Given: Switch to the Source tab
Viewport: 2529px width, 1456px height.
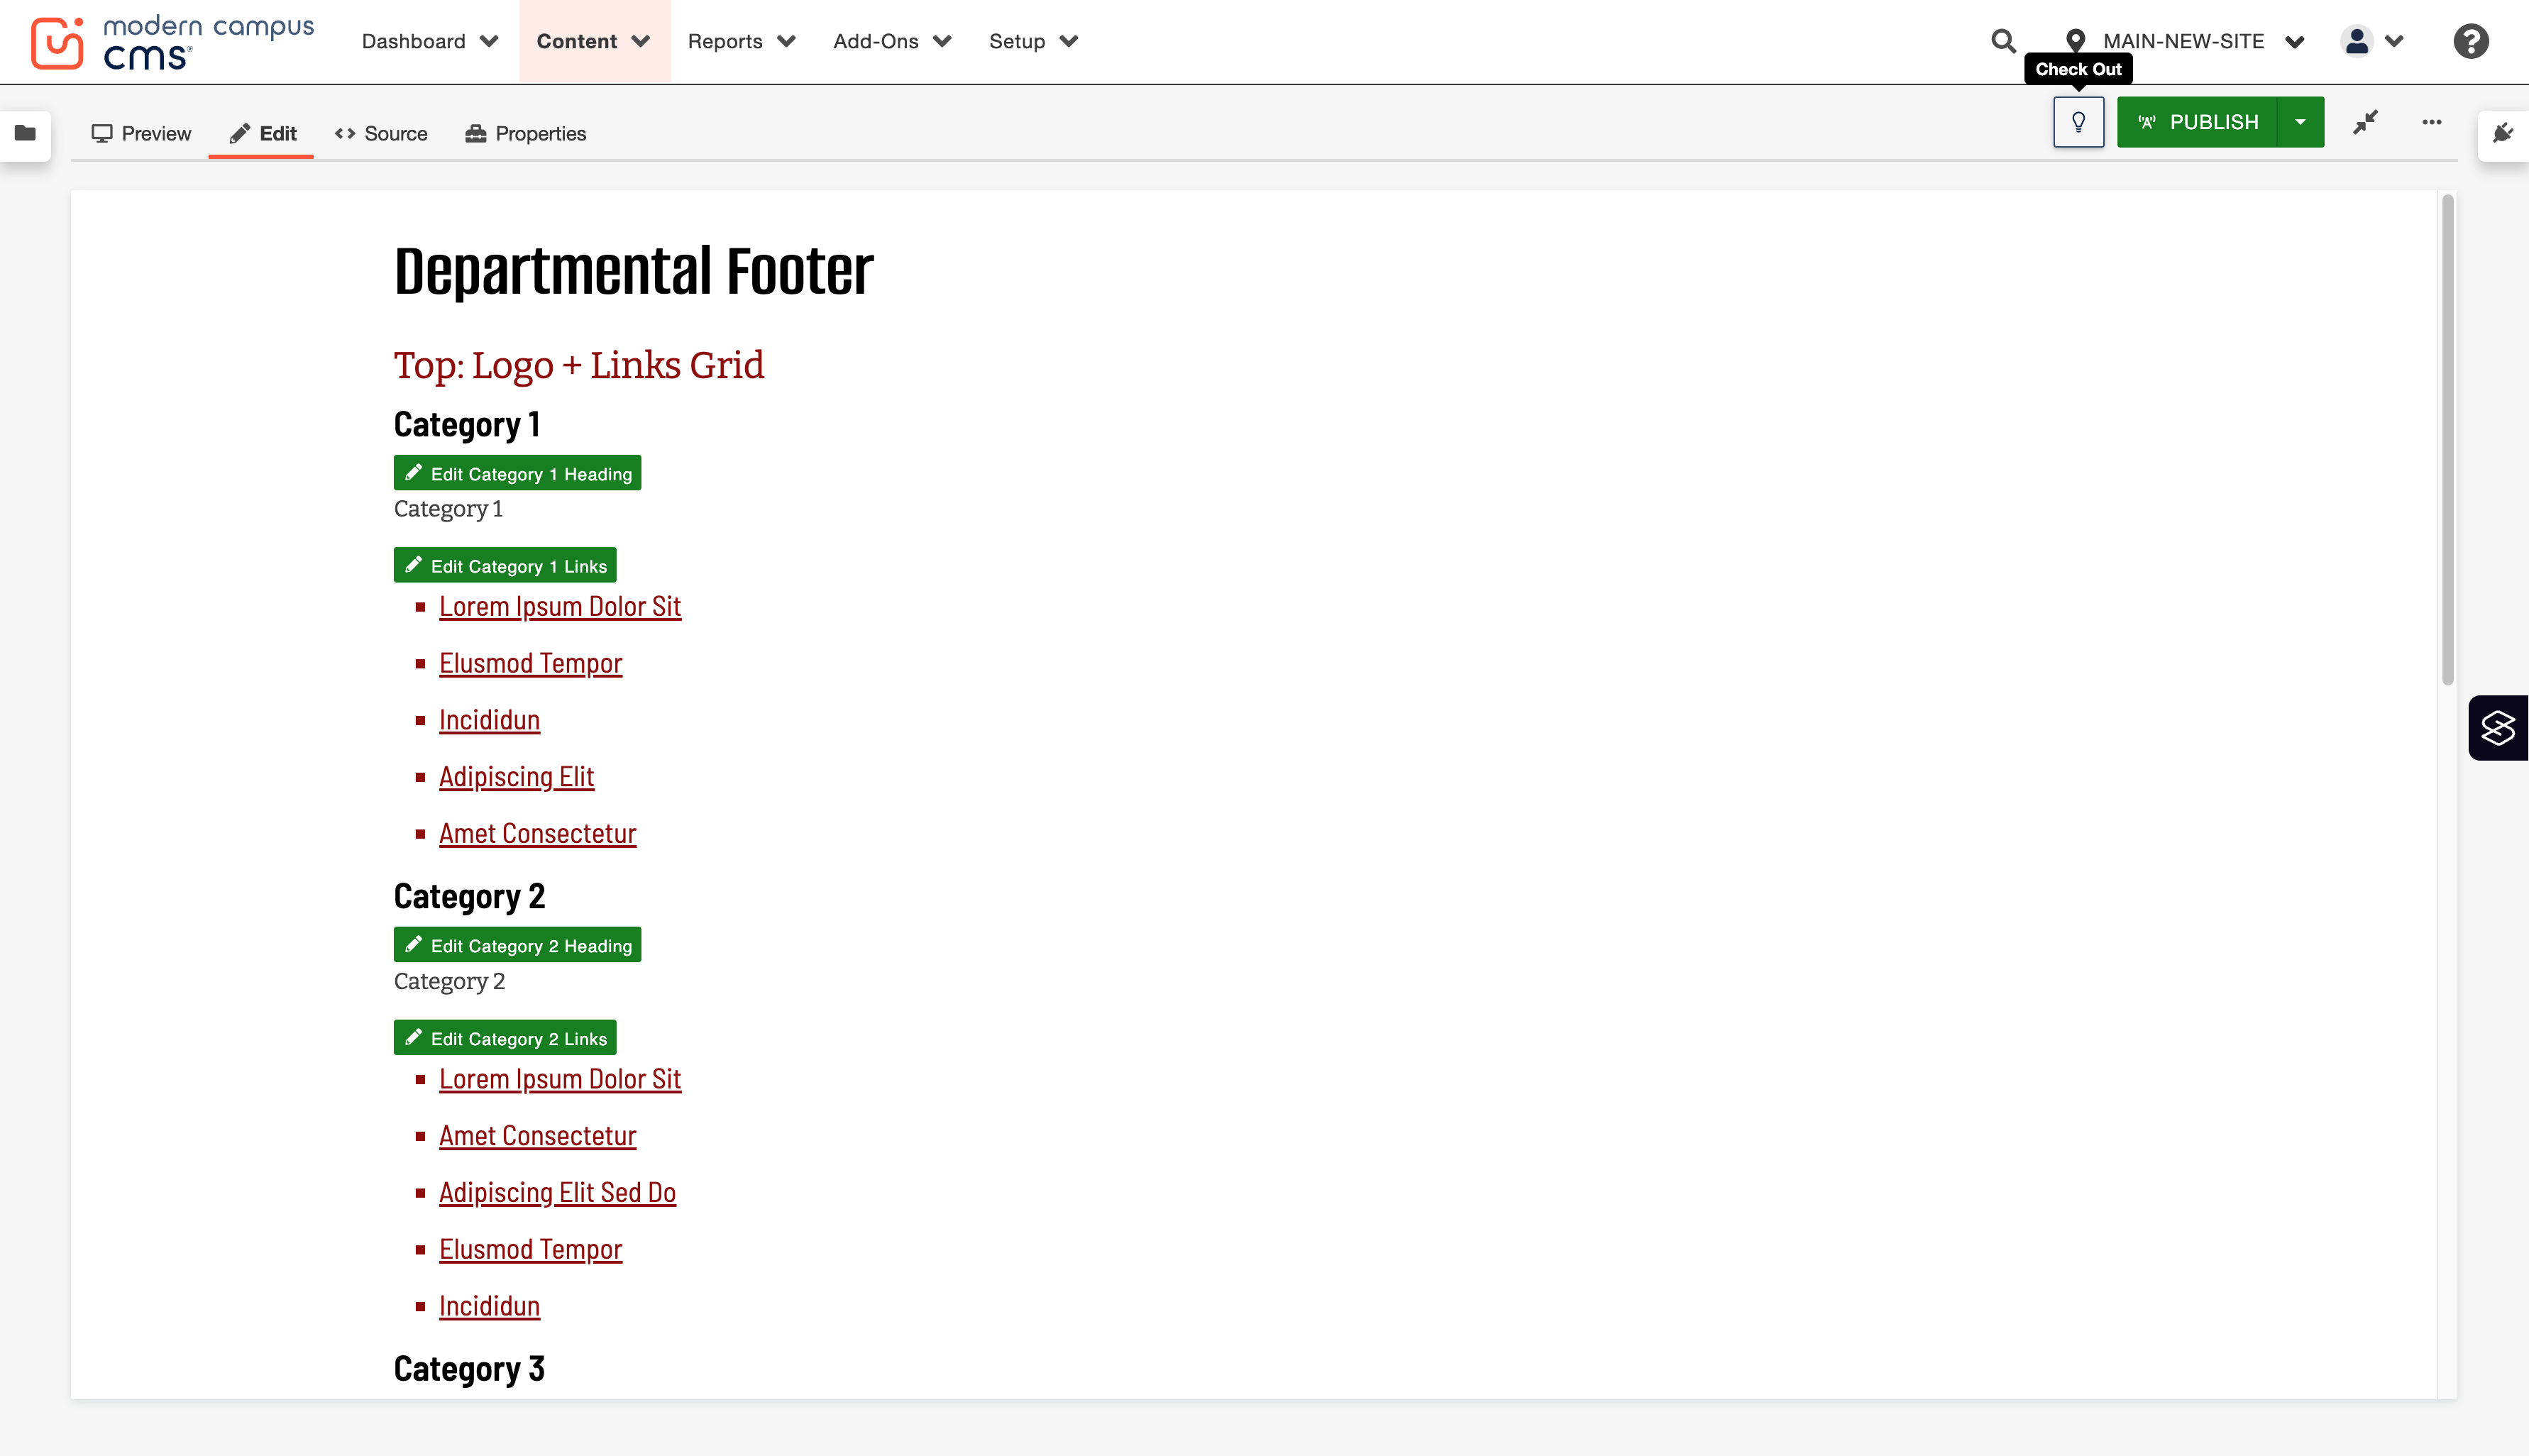Looking at the screenshot, I should [x=381, y=133].
